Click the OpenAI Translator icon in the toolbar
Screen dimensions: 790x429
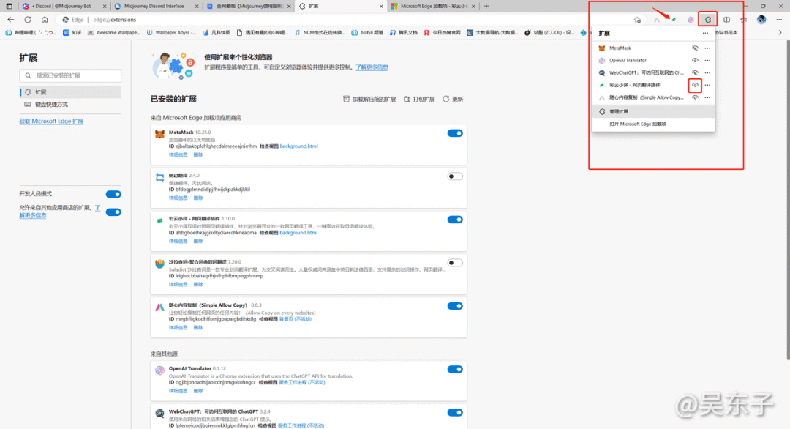point(691,20)
